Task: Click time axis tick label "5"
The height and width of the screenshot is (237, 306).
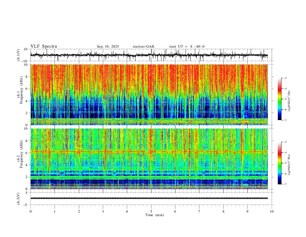Action: tap(151, 211)
